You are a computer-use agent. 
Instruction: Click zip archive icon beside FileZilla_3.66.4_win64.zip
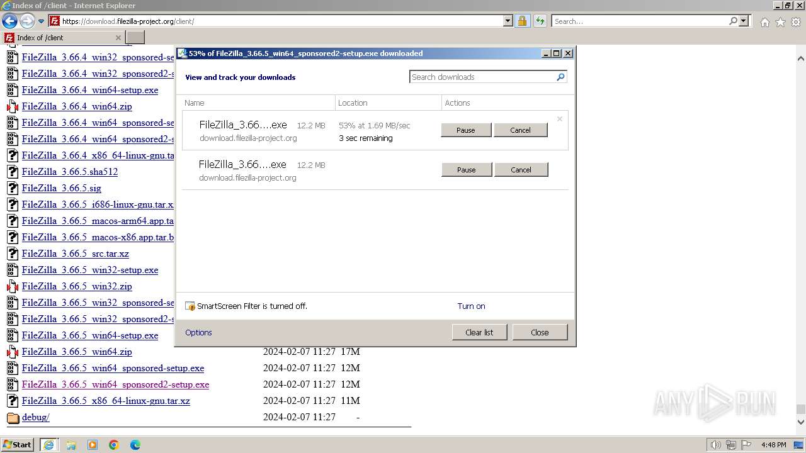click(13, 106)
